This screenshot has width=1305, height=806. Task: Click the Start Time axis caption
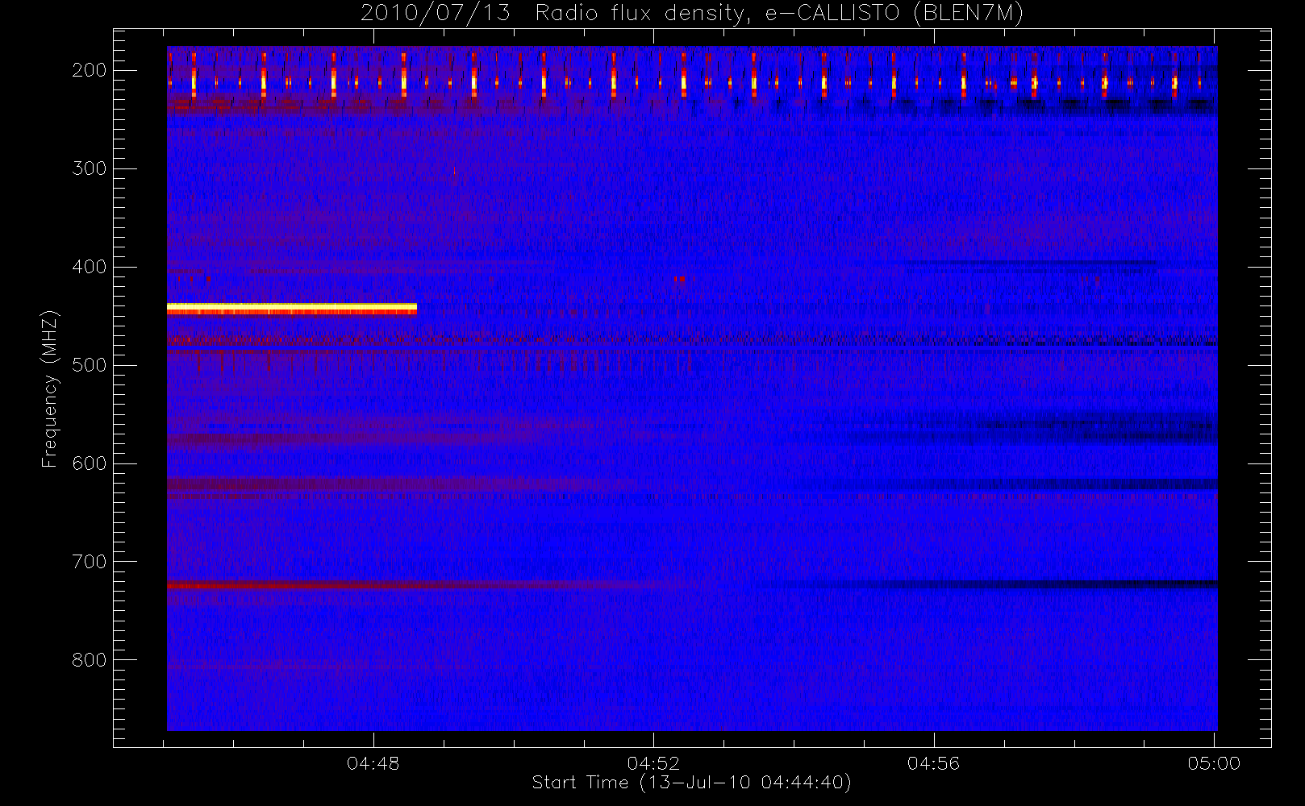[692, 783]
